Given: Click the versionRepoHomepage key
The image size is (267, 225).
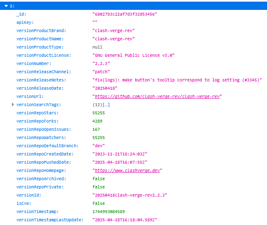Looking at the screenshot, I should pos(41,170).
